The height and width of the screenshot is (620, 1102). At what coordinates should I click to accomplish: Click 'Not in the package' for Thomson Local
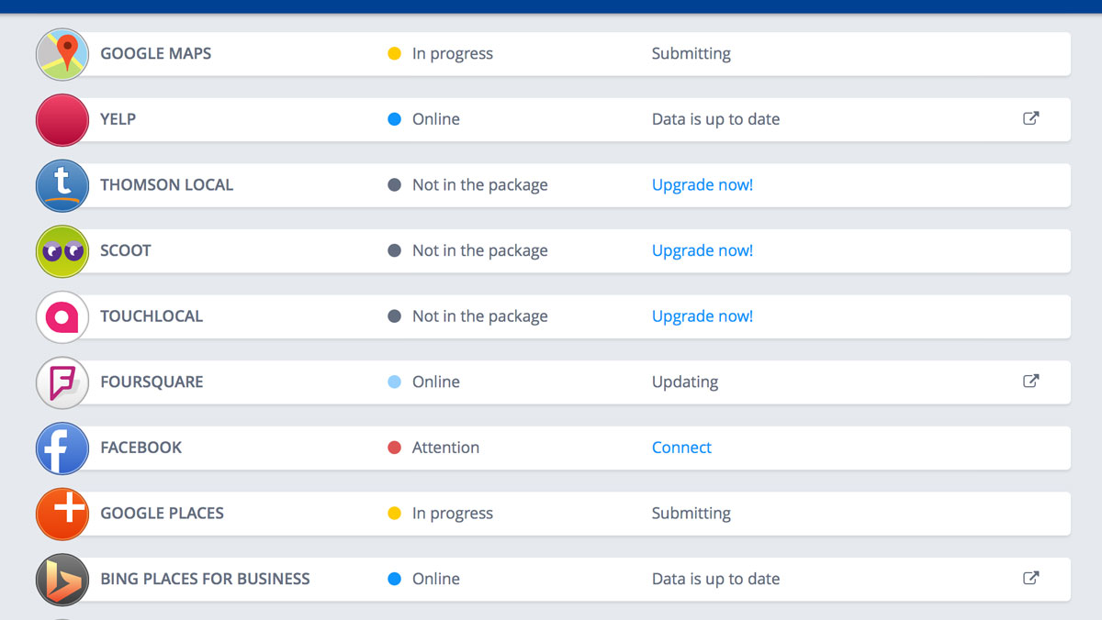480,184
